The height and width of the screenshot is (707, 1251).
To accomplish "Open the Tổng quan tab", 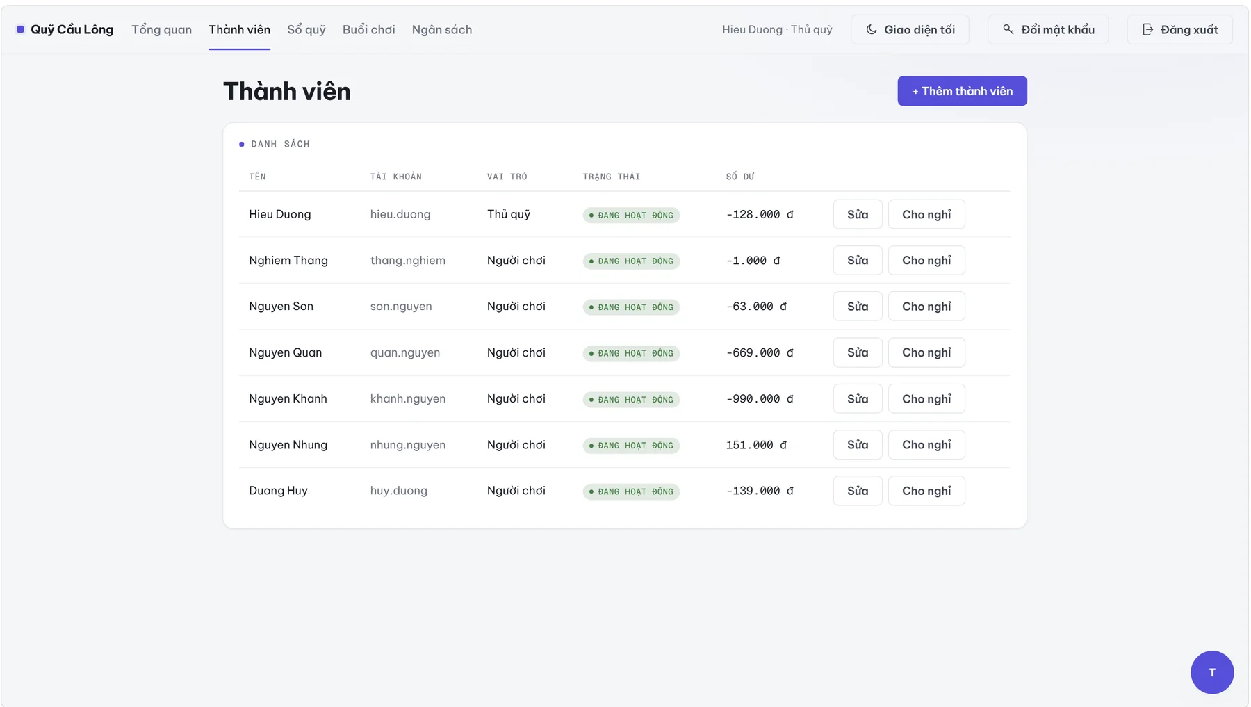I will click(x=162, y=29).
